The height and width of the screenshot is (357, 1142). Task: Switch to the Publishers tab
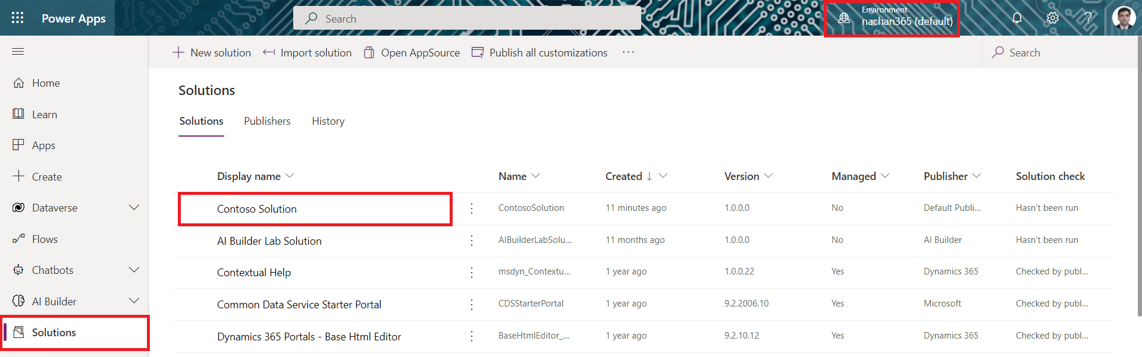click(x=267, y=121)
